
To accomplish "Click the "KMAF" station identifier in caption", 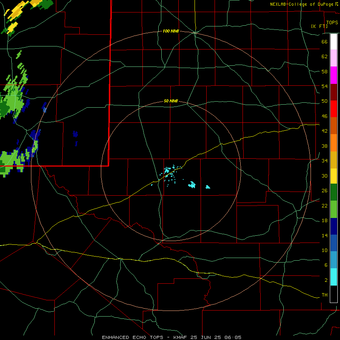I will 180,337.
